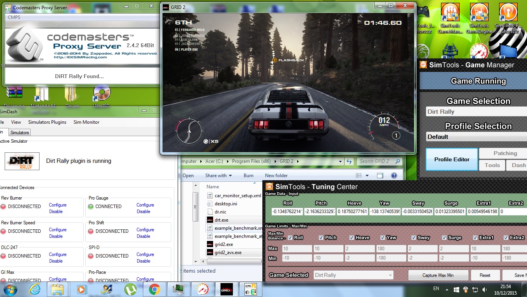Click Codemasters Proxy Server taskbar icon
This screenshot has height=297, width=527.
[250, 289]
